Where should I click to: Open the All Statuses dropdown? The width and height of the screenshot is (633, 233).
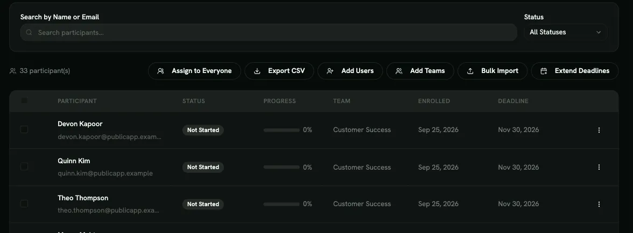click(565, 32)
